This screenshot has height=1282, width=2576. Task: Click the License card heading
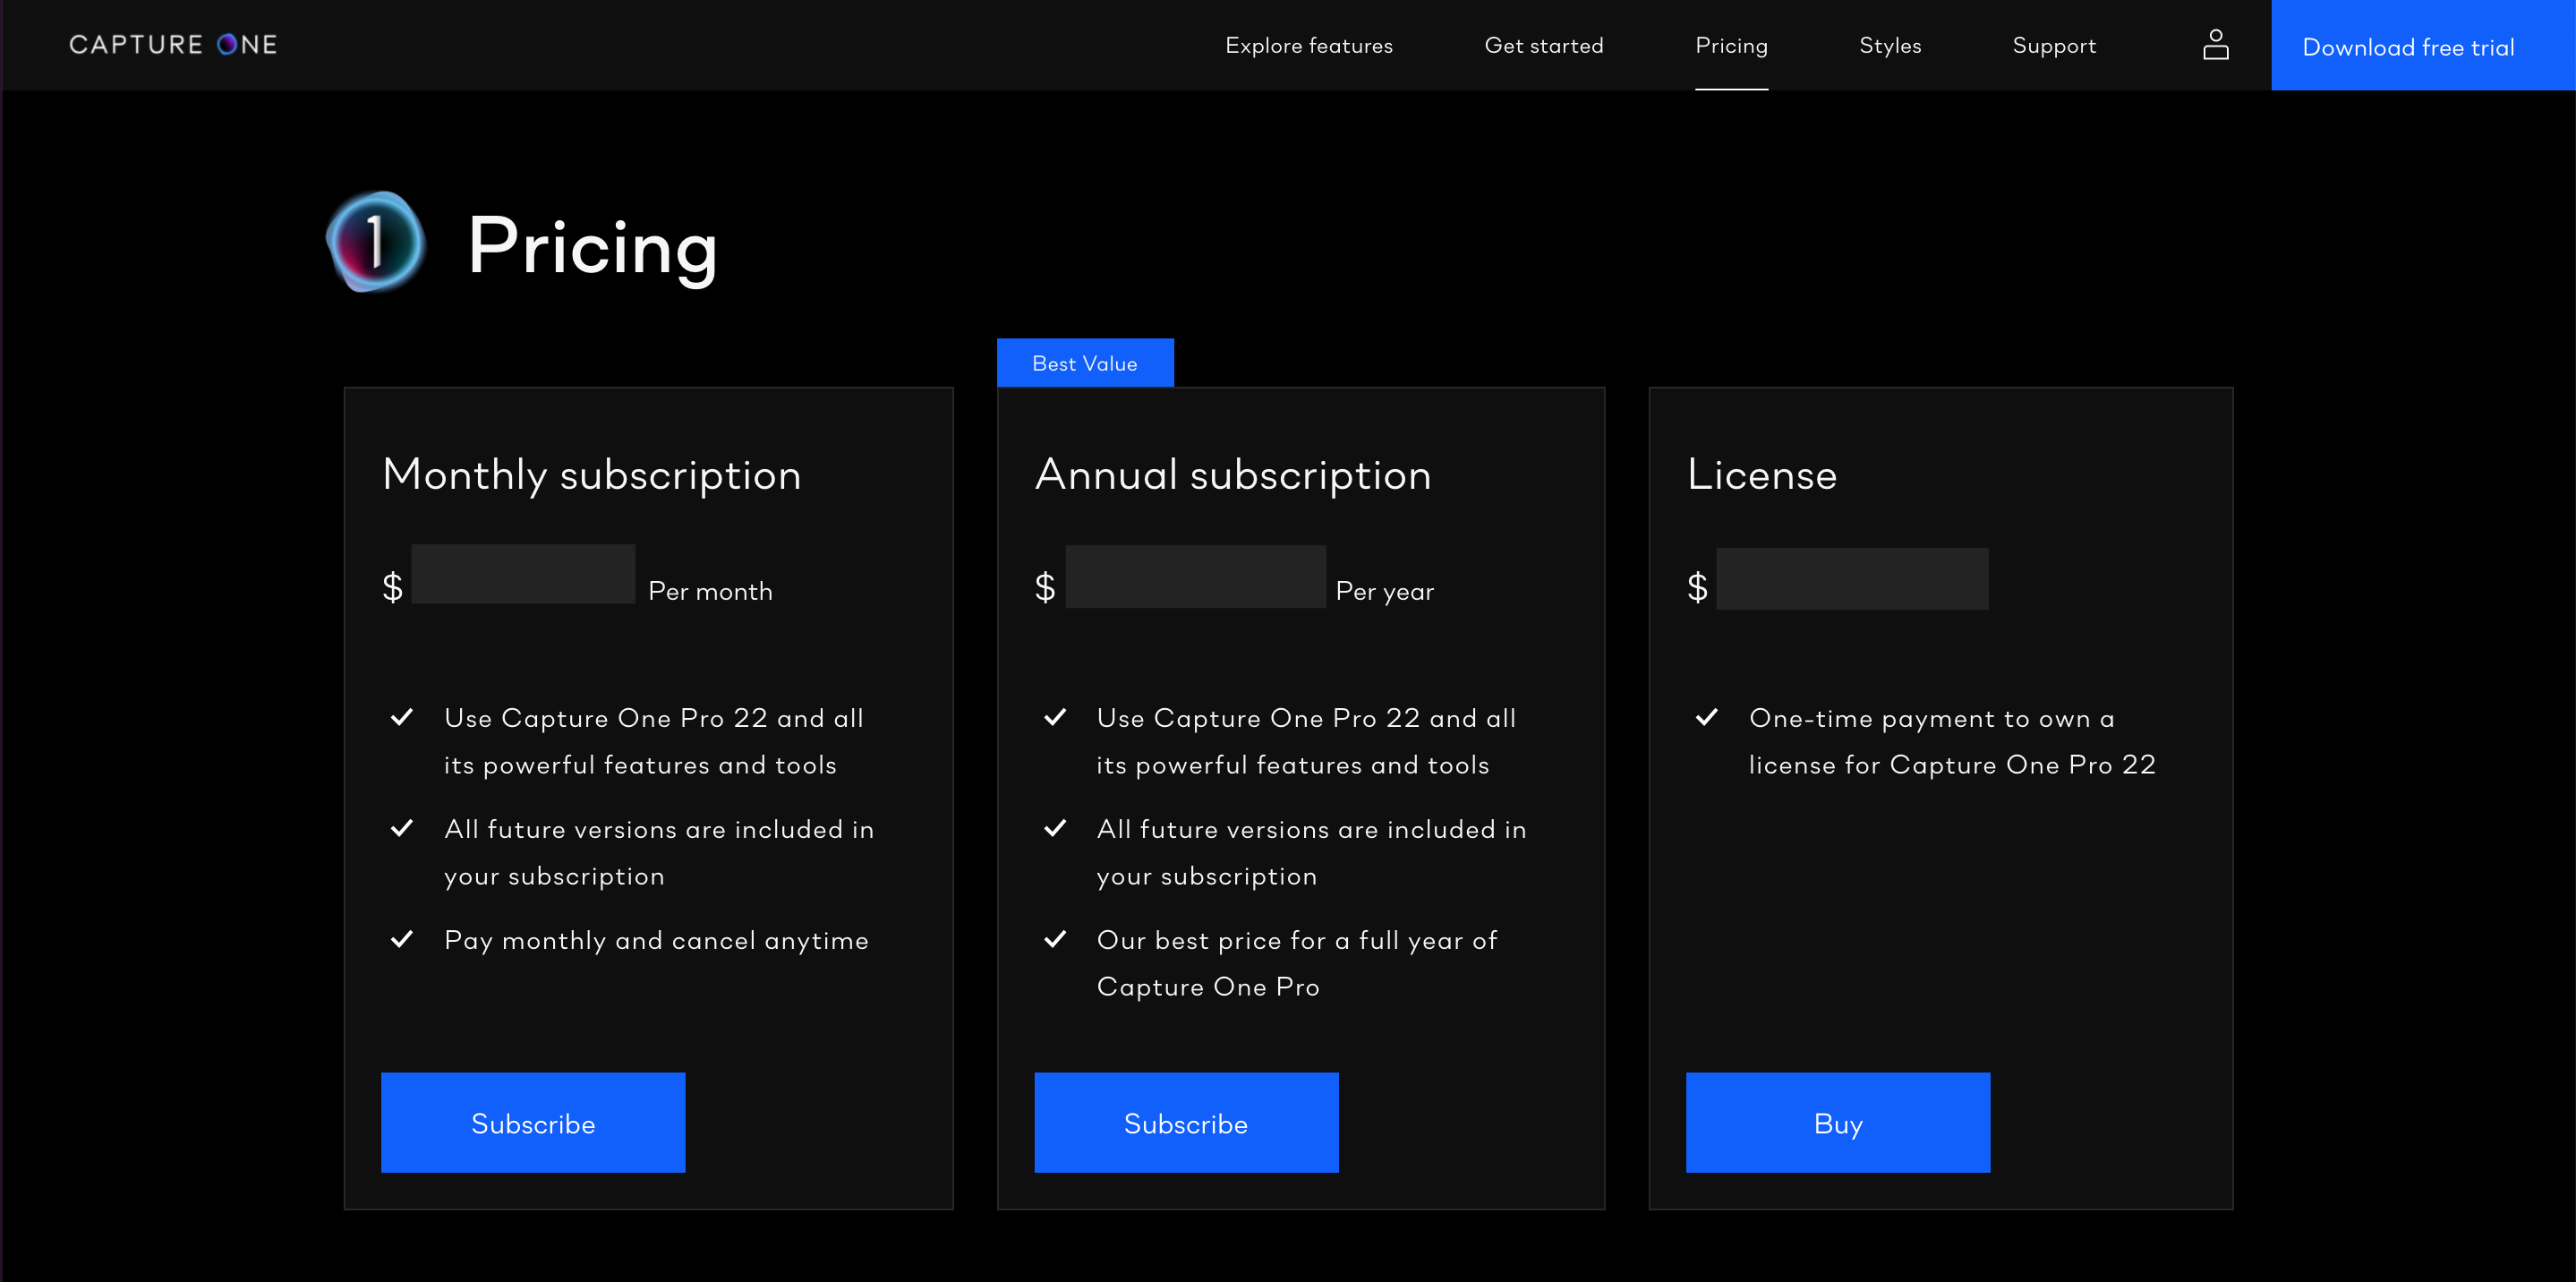pos(1762,475)
